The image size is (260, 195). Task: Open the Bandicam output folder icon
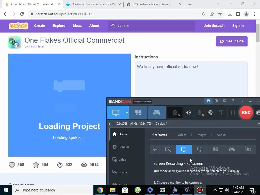(217, 101)
